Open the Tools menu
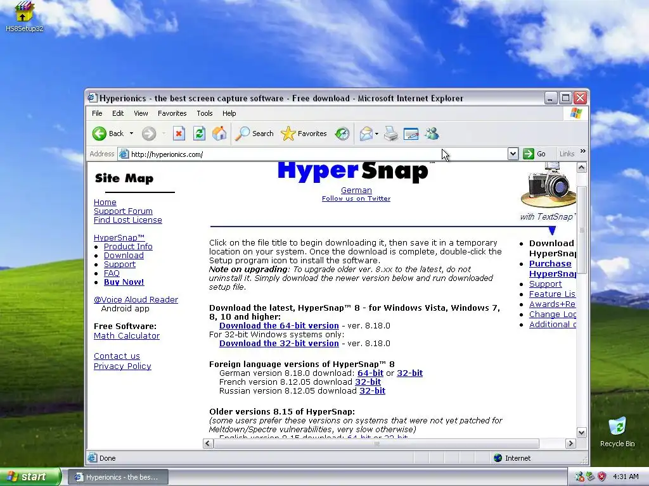Viewport: 649px width, 486px height. [x=205, y=113]
